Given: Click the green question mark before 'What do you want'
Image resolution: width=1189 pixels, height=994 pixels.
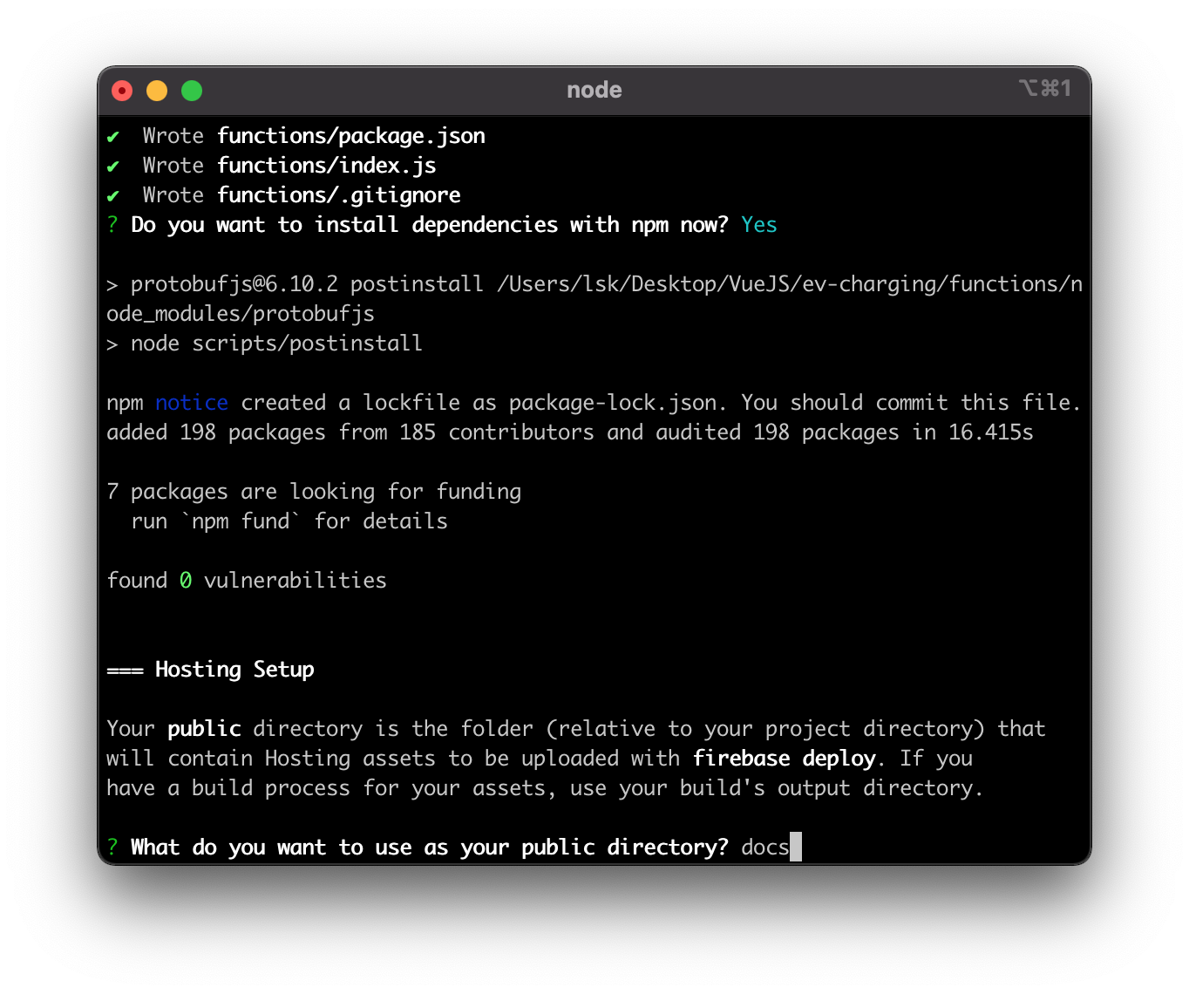Looking at the screenshot, I should point(112,848).
